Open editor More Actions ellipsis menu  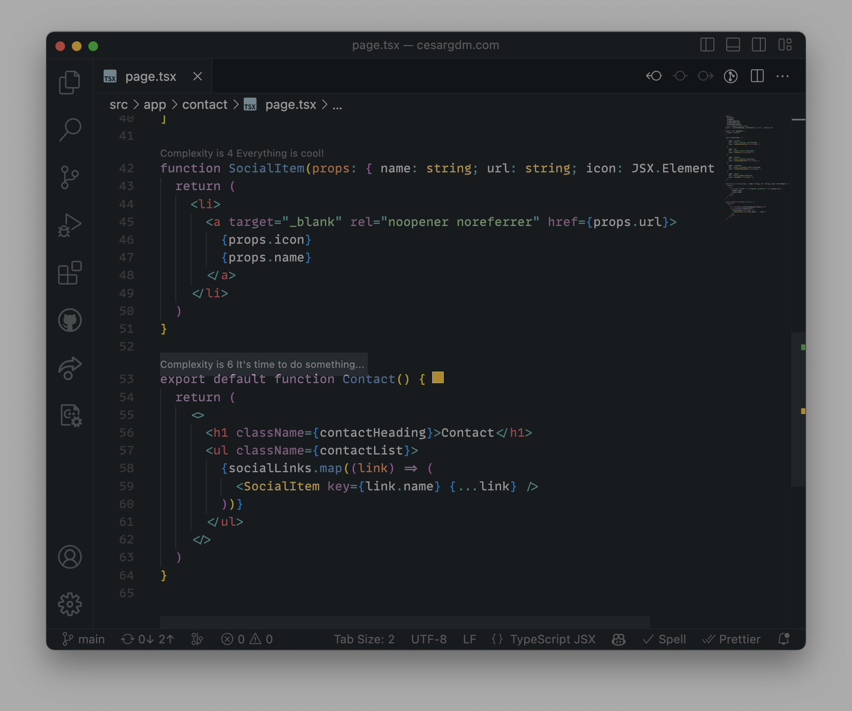pyautogui.click(x=782, y=76)
